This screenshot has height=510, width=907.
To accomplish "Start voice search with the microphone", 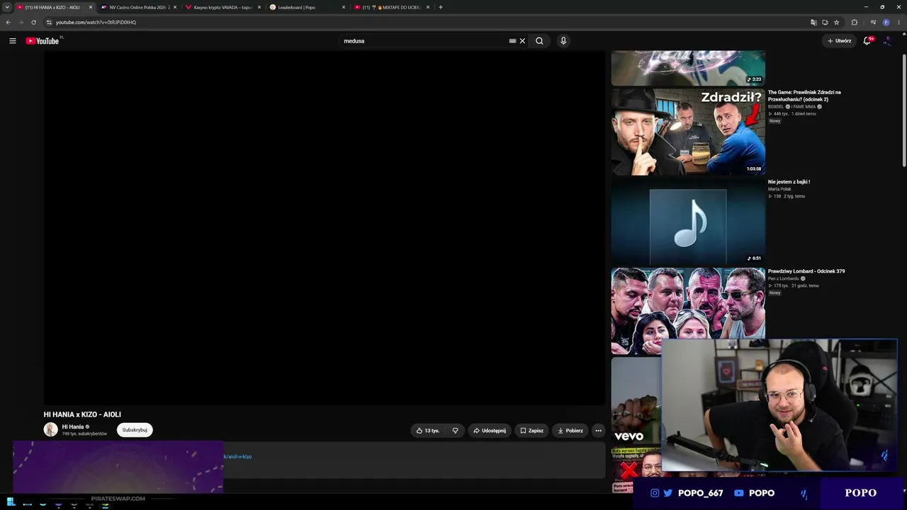I will point(563,41).
